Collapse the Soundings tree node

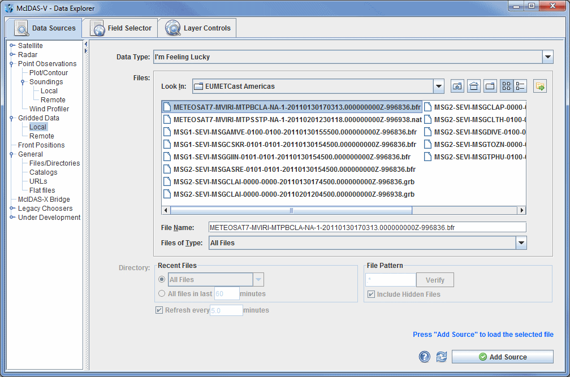click(x=23, y=82)
